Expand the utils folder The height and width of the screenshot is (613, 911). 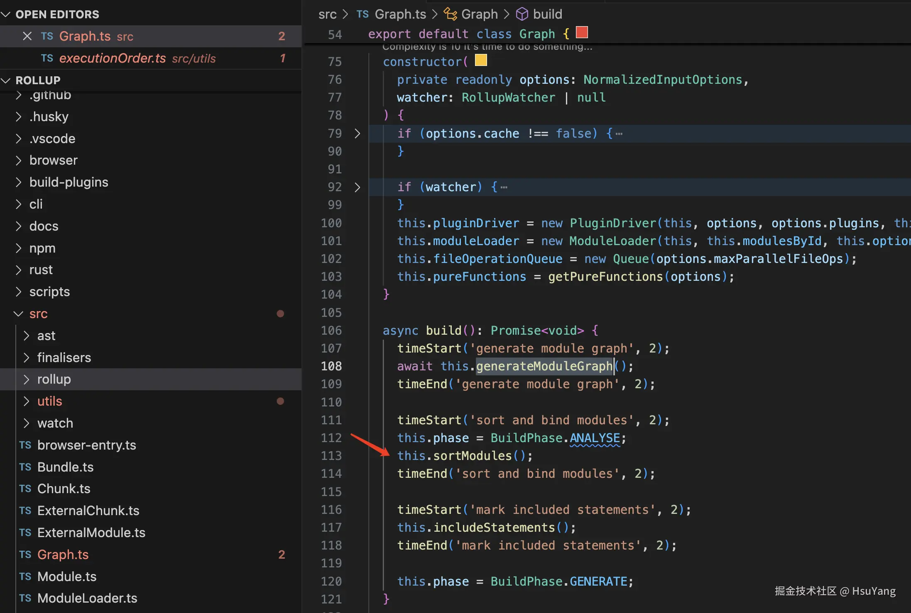tap(27, 401)
